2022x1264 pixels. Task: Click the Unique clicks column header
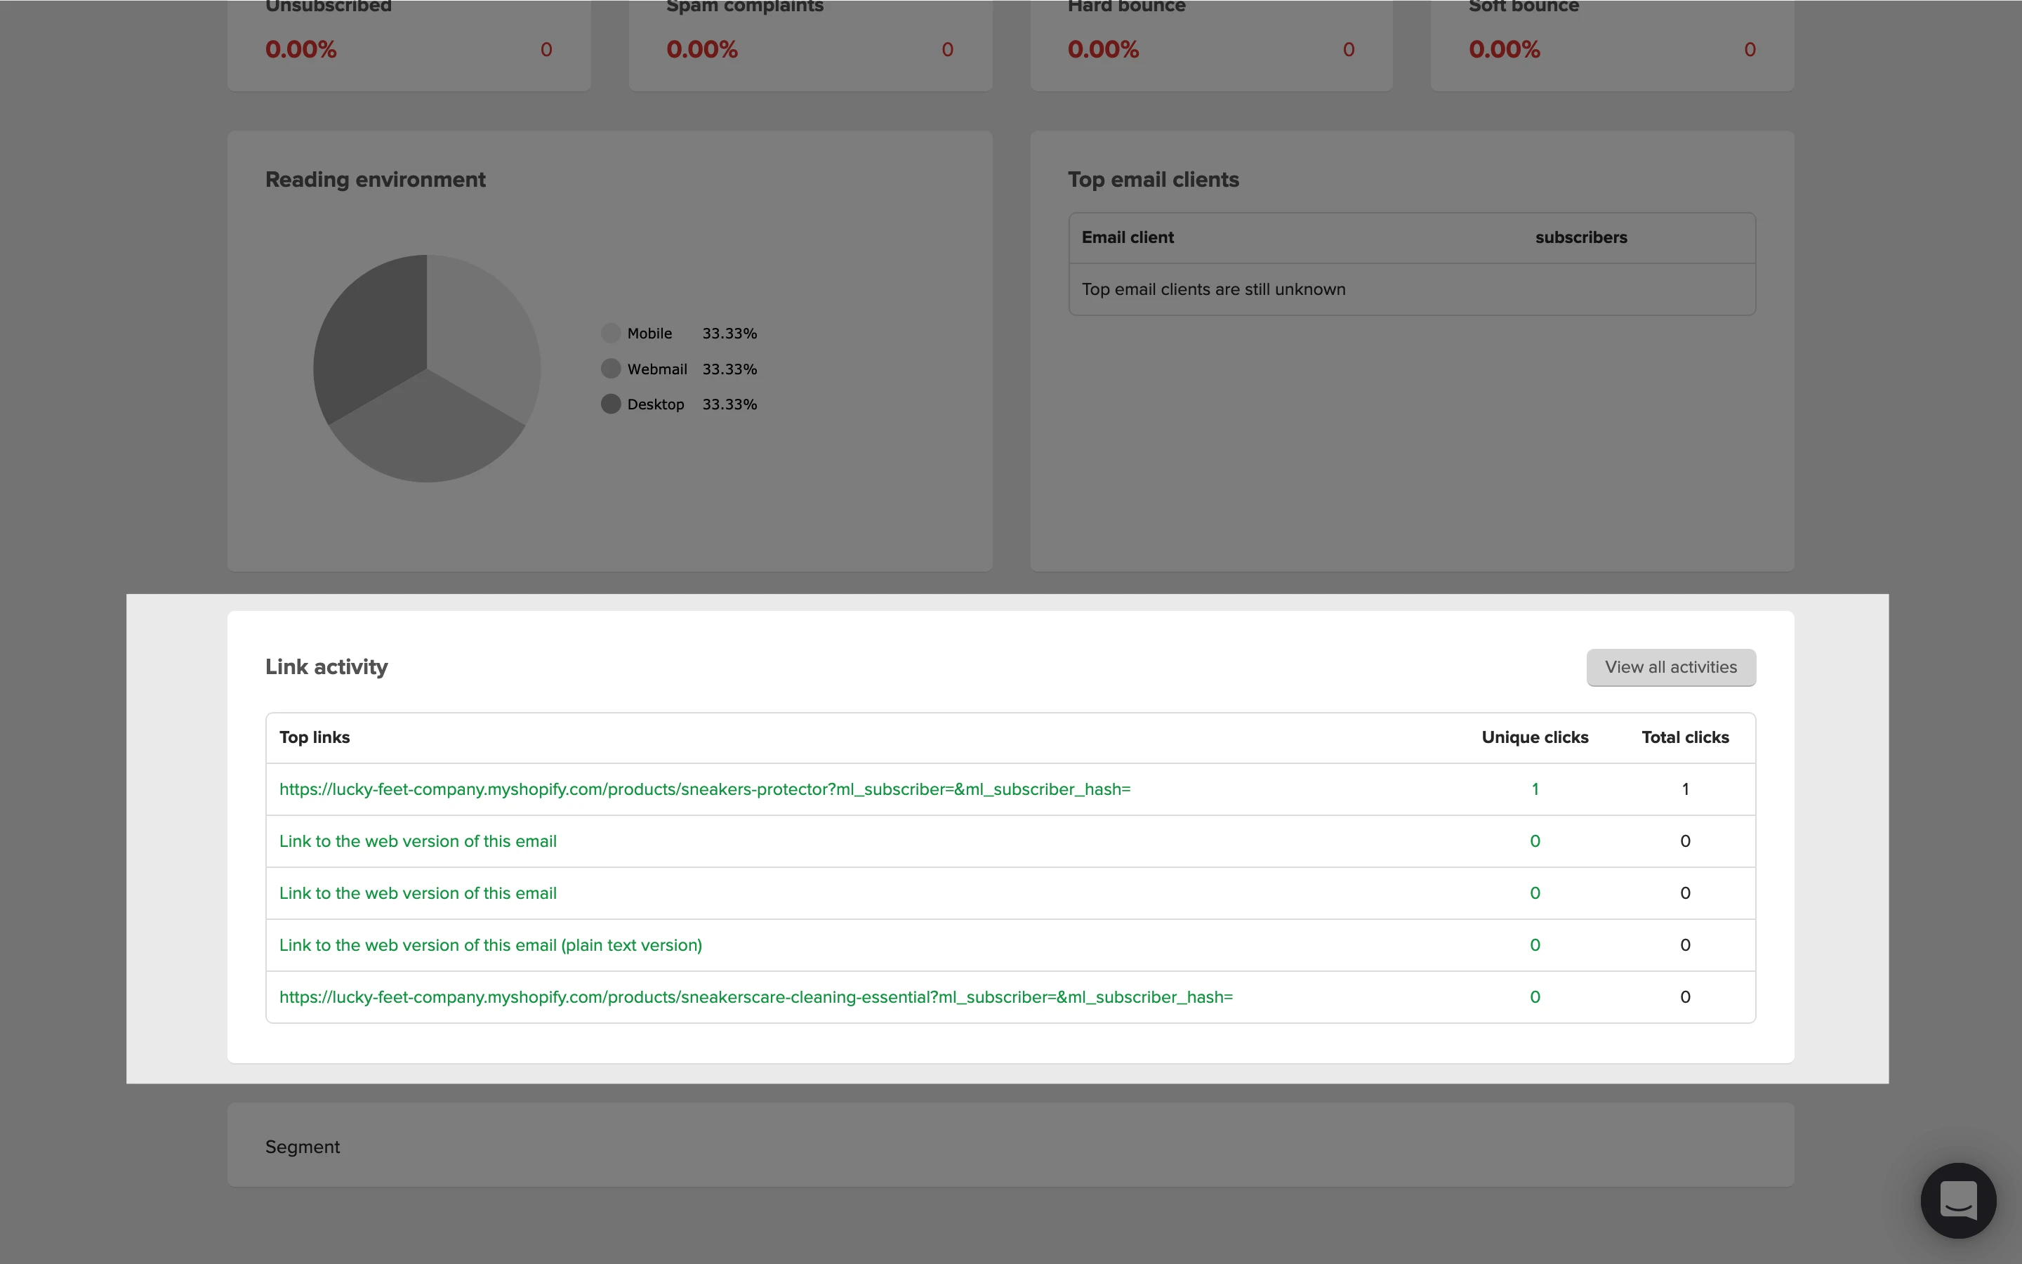1535,737
